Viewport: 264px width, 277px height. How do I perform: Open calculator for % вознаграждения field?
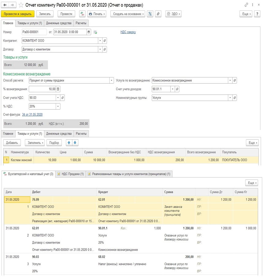(58, 89)
